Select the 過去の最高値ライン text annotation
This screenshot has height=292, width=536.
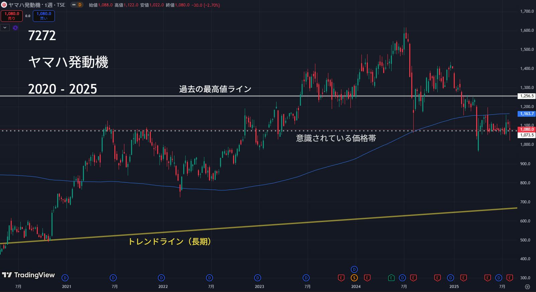(215, 89)
